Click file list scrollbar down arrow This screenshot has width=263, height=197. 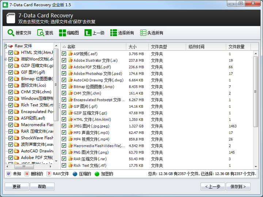click(x=256, y=166)
